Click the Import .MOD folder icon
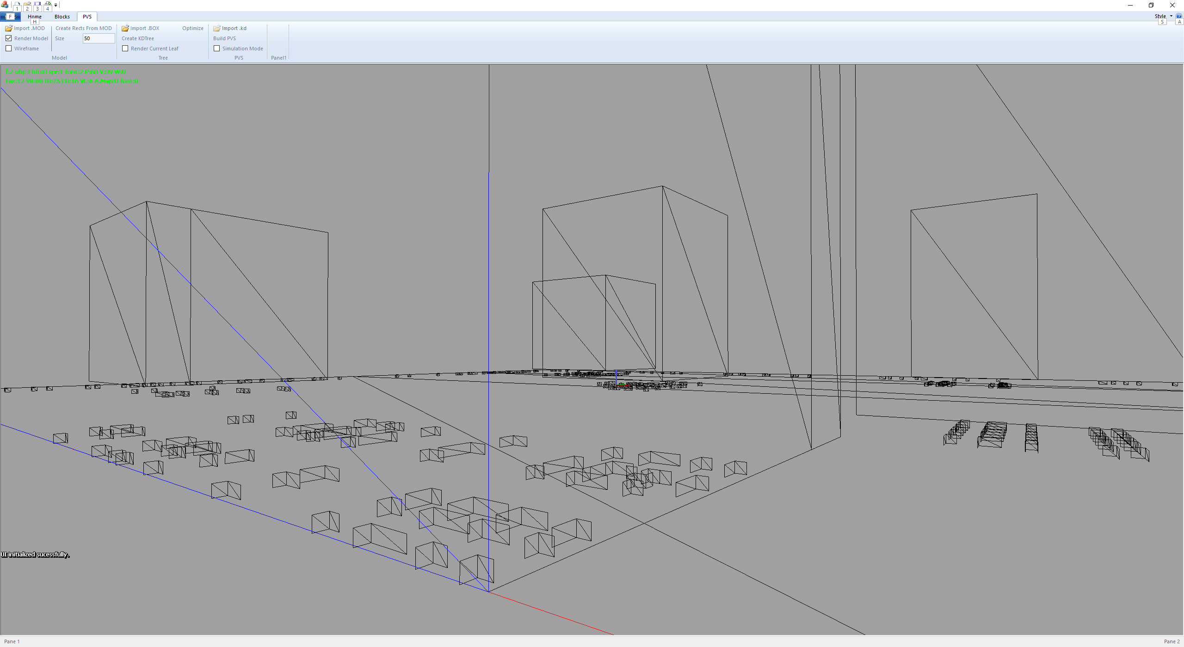 click(9, 28)
